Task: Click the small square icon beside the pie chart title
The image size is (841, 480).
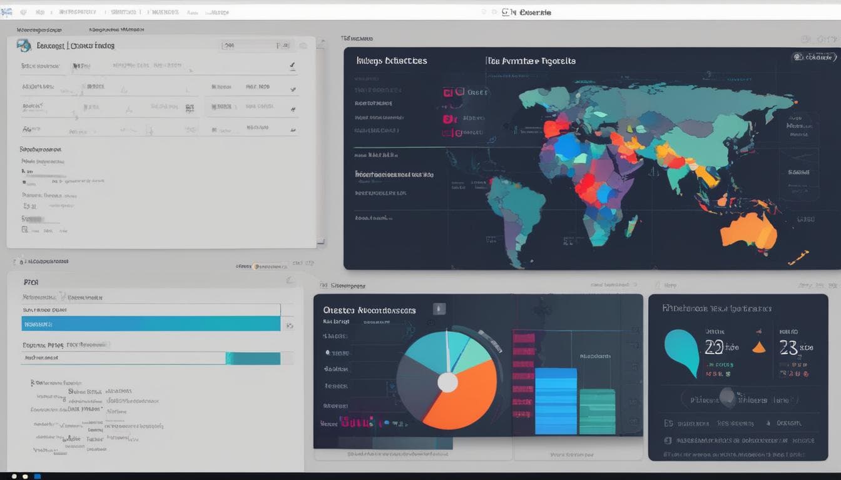Action: click(x=439, y=309)
